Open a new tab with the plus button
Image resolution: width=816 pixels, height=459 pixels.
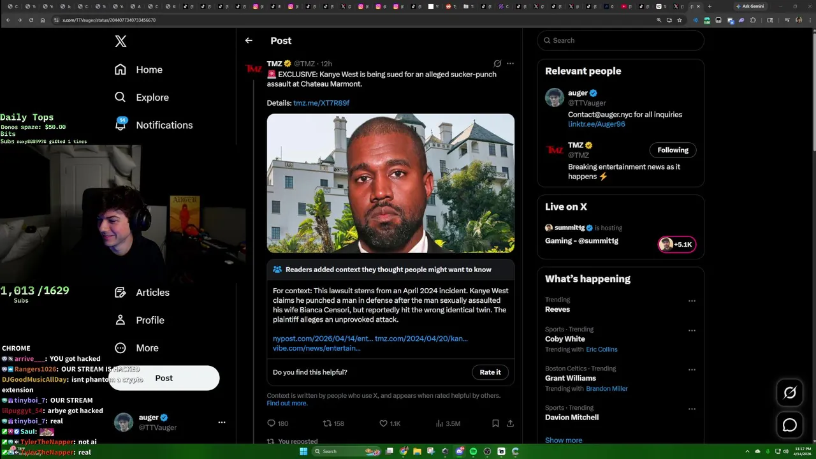710,6
